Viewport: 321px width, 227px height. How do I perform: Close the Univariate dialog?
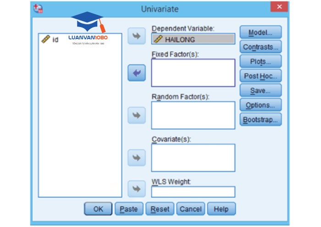pos(279,7)
